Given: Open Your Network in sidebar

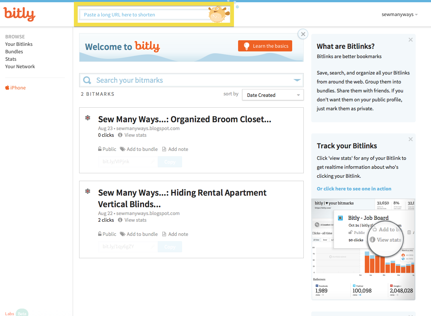Looking at the screenshot, I should (20, 66).
